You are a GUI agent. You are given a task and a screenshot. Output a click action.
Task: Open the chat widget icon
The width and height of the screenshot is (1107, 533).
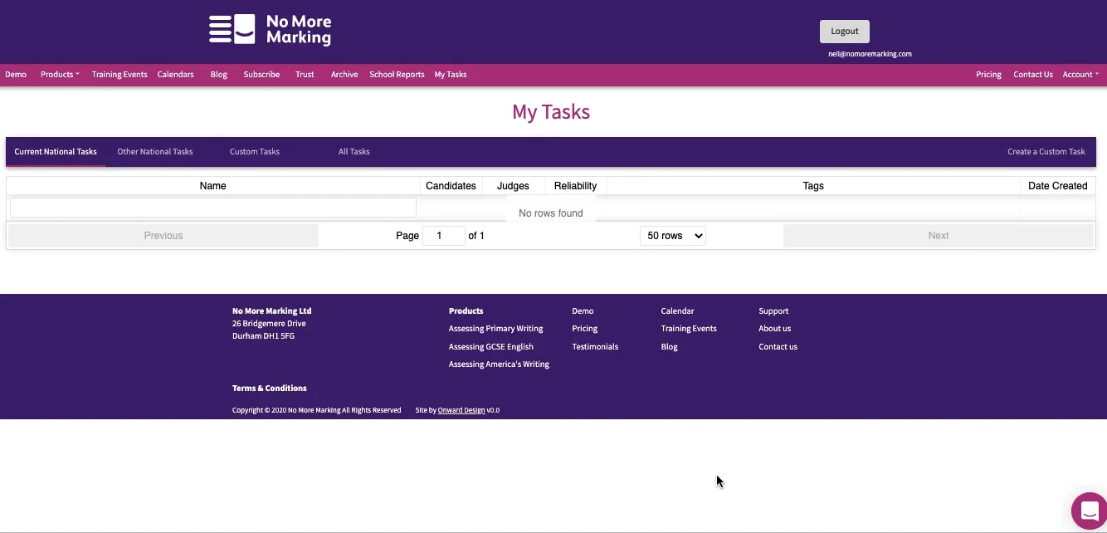(1089, 511)
